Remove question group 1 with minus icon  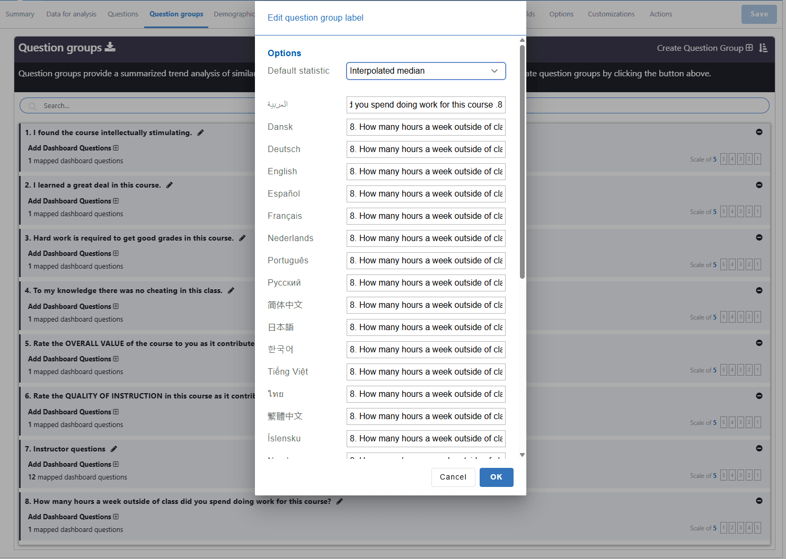[759, 132]
